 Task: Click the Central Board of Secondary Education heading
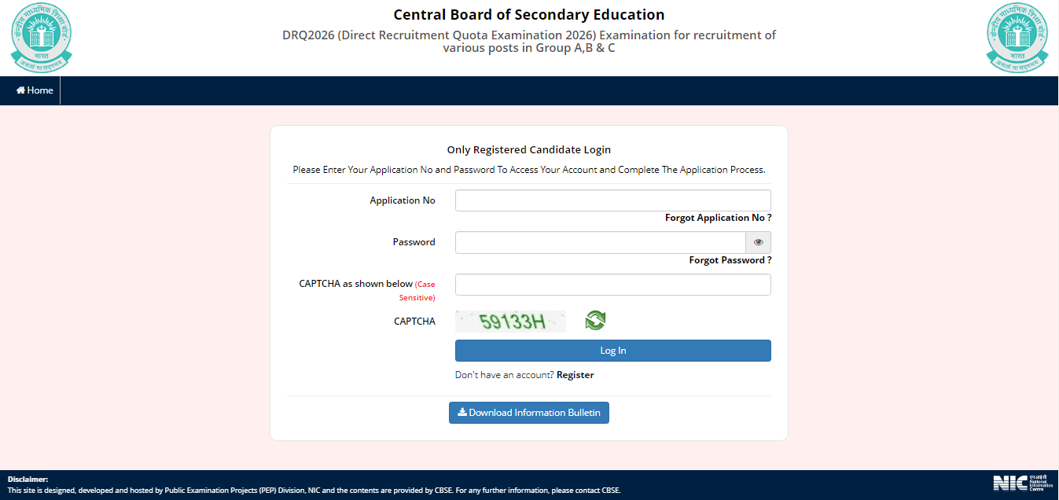click(x=528, y=14)
